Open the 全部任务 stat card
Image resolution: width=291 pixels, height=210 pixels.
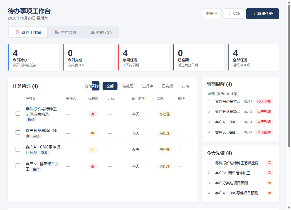coord(253,57)
